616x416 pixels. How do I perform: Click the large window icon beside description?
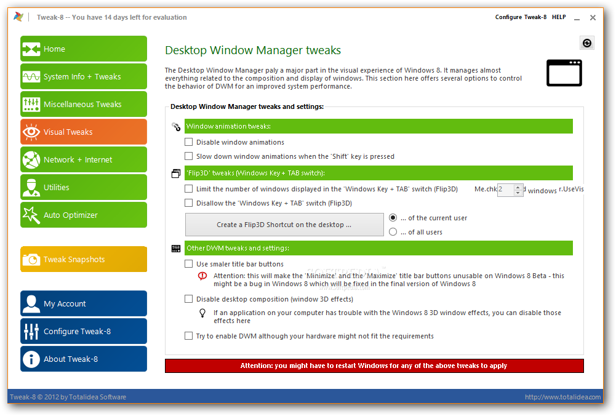pyautogui.click(x=564, y=73)
